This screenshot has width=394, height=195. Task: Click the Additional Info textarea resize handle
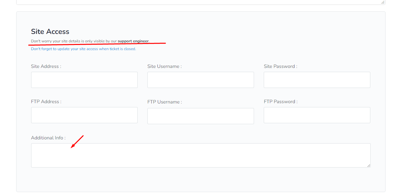[x=369, y=166]
